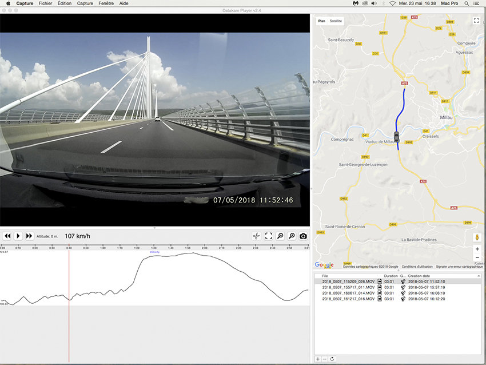The width and height of the screenshot is (486, 365).
Task: Click the velocity graph peak
Action: [x=193, y=253]
